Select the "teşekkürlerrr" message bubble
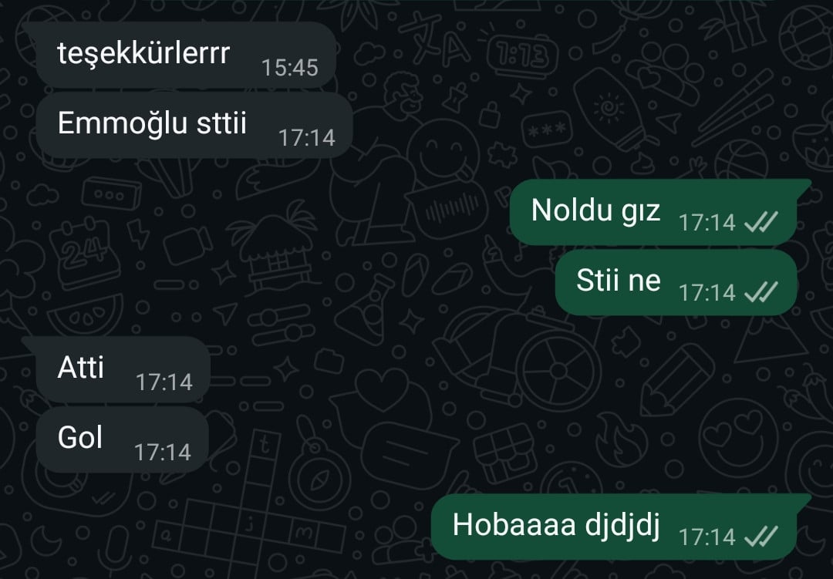Screen dimensions: 833x579 click(185, 54)
